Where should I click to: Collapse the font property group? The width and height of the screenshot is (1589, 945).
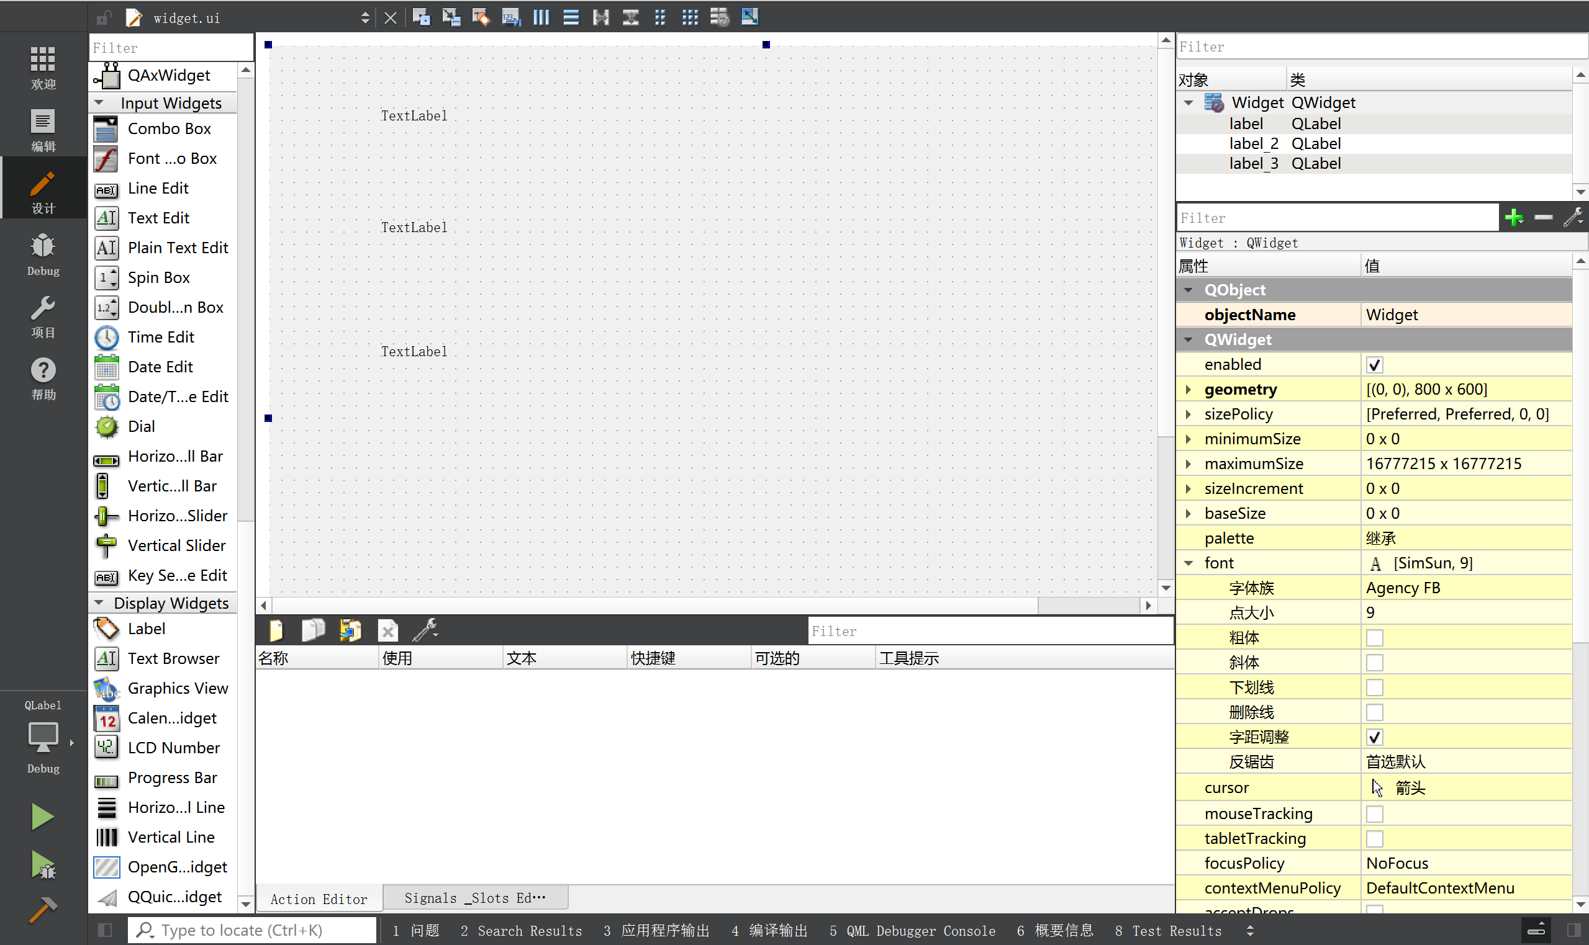tap(1188, 563)
